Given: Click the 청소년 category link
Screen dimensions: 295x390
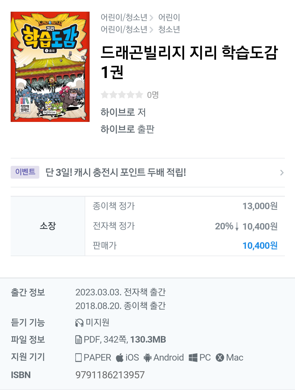Looking at the screenshot, I should click(169, 29).
